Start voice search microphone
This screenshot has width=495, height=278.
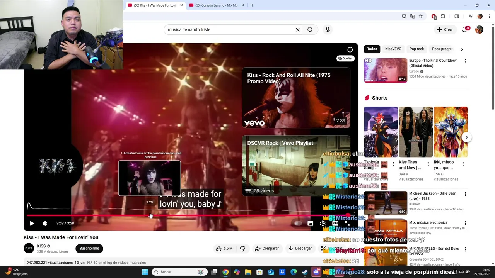pos(328,30)
